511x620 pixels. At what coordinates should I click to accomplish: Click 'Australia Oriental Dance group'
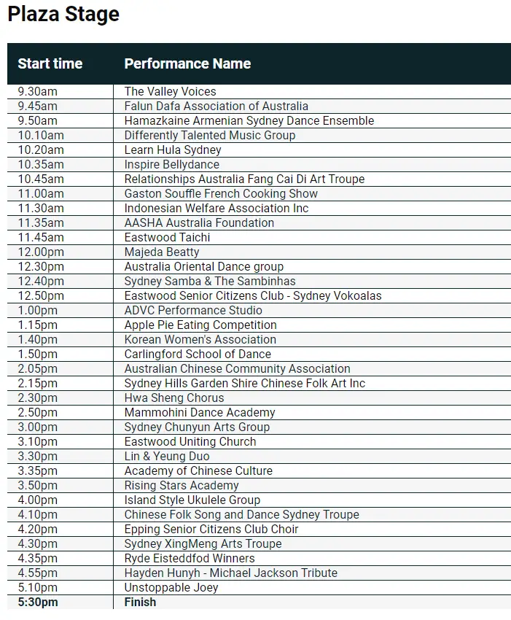point(204,267)
